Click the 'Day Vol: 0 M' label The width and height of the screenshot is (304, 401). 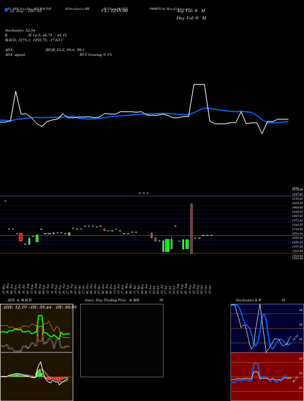191,18
